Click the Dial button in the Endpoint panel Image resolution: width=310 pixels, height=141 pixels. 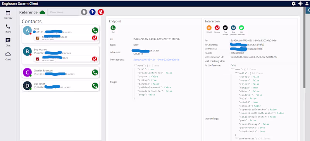113,29
